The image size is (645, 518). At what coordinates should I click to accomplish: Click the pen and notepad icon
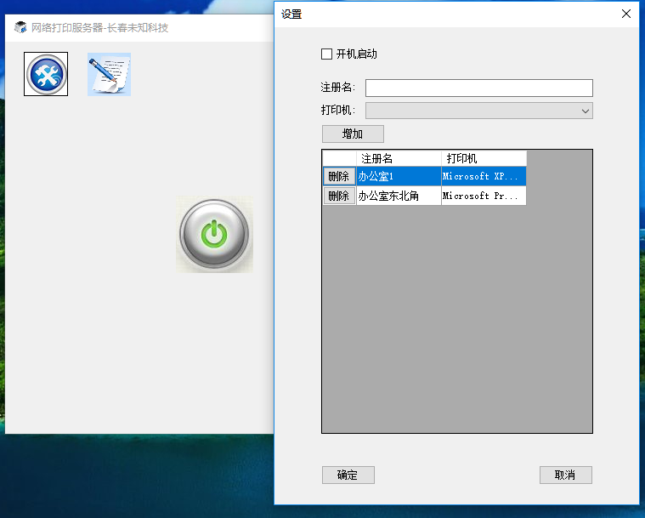point(109,75)
